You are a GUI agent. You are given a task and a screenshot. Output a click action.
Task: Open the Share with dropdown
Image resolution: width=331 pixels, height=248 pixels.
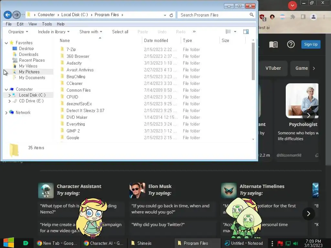coord(91,32)
